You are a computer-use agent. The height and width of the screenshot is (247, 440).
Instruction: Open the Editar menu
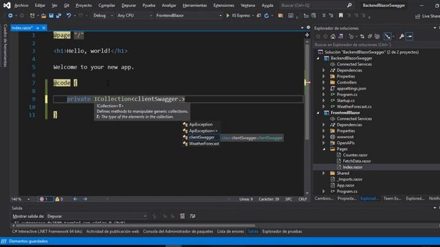[x=40, y=5]
